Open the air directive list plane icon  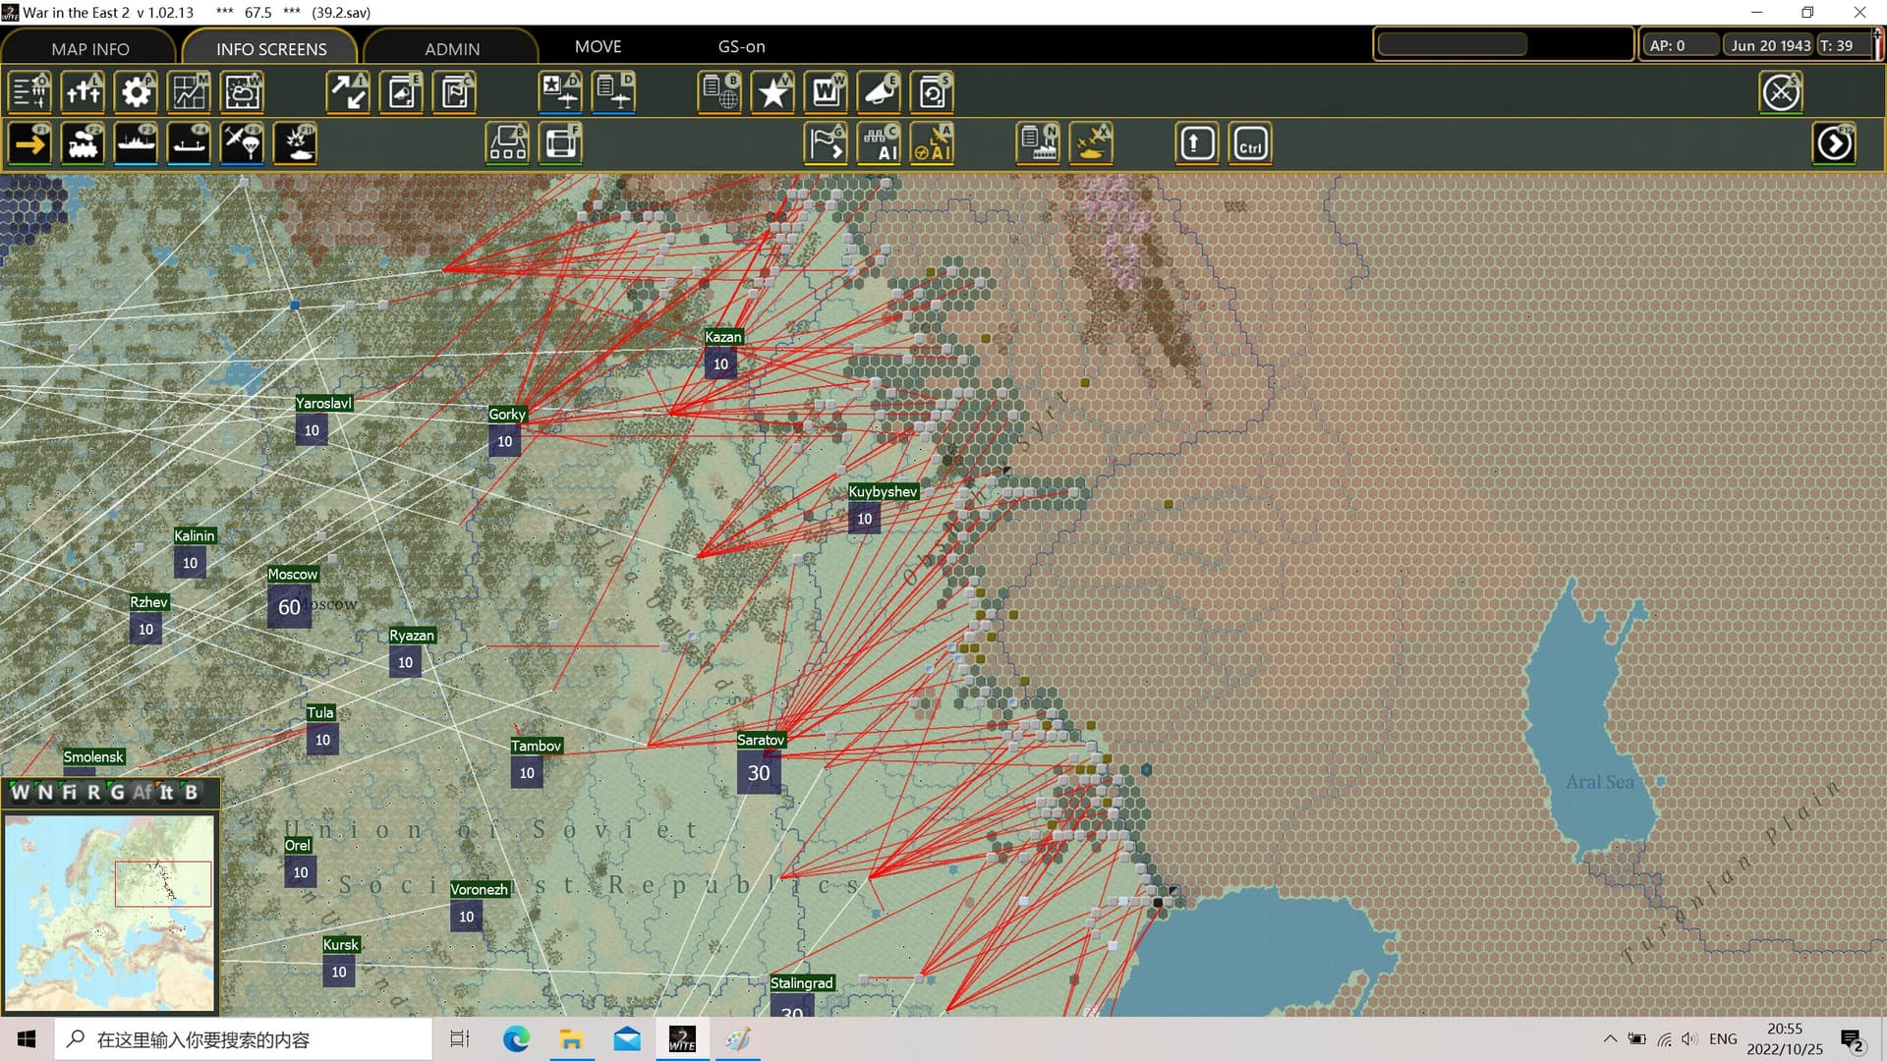[x=614, y=92]
